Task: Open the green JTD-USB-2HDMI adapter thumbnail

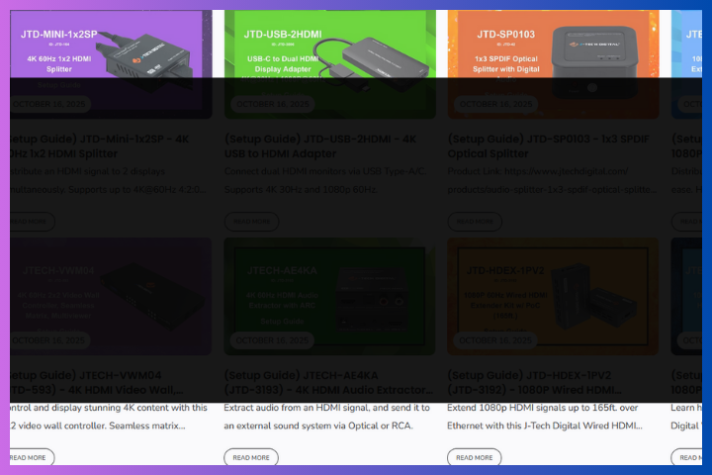Action: [328, 59]
